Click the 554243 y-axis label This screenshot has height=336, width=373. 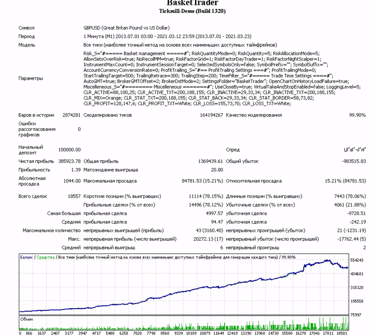coord(357,260)
